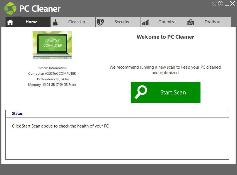Open the settings gear icon
237x175 pixels.
coord(214,4)
